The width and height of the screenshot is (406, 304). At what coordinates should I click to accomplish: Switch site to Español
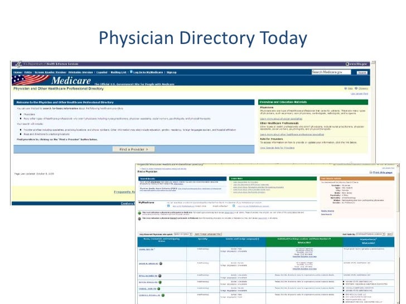pos(101,72)
